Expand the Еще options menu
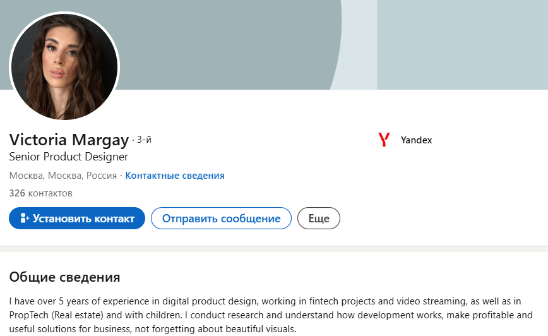Screen dimensions: 548x336 [319, 219]
